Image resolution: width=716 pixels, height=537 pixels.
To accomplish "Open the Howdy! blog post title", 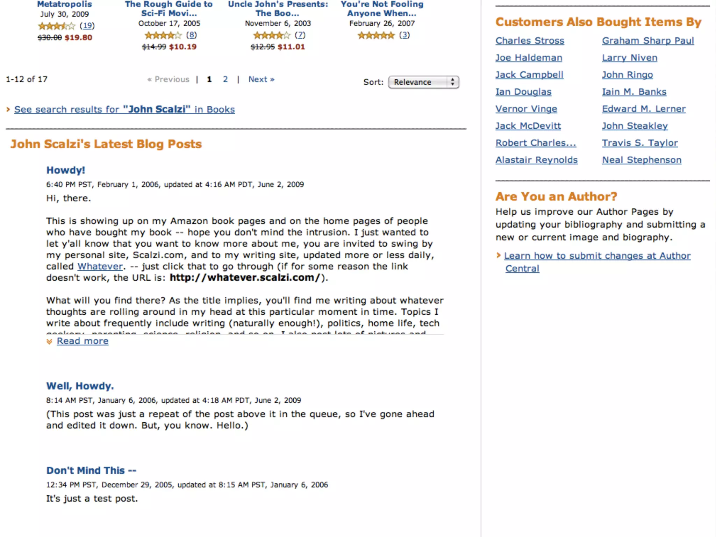I will tap(66, 170).
